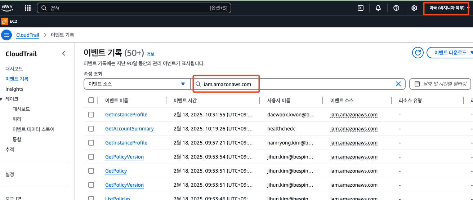Open the 레이크 대시보드 item
The image size is (473, 200).
point(21,109)
